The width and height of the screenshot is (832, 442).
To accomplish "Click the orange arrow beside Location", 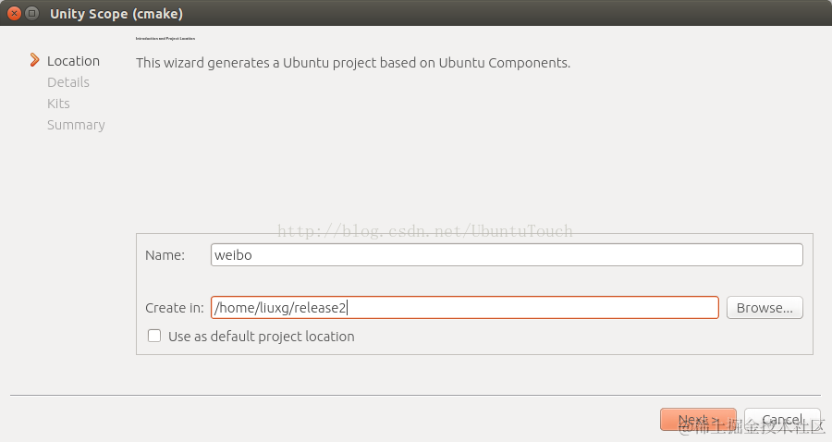I will (35, 61).
